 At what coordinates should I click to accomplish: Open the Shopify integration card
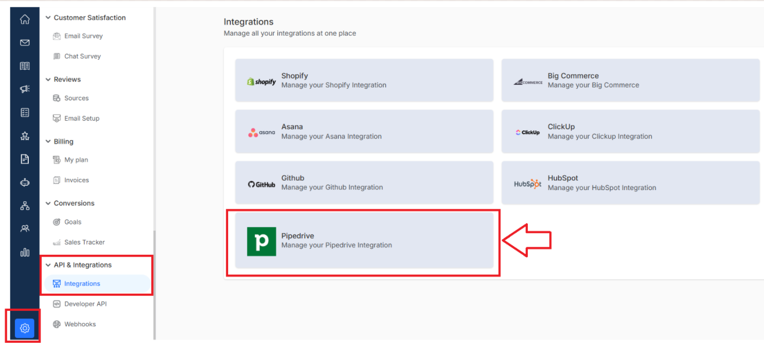tap(364, 80)
